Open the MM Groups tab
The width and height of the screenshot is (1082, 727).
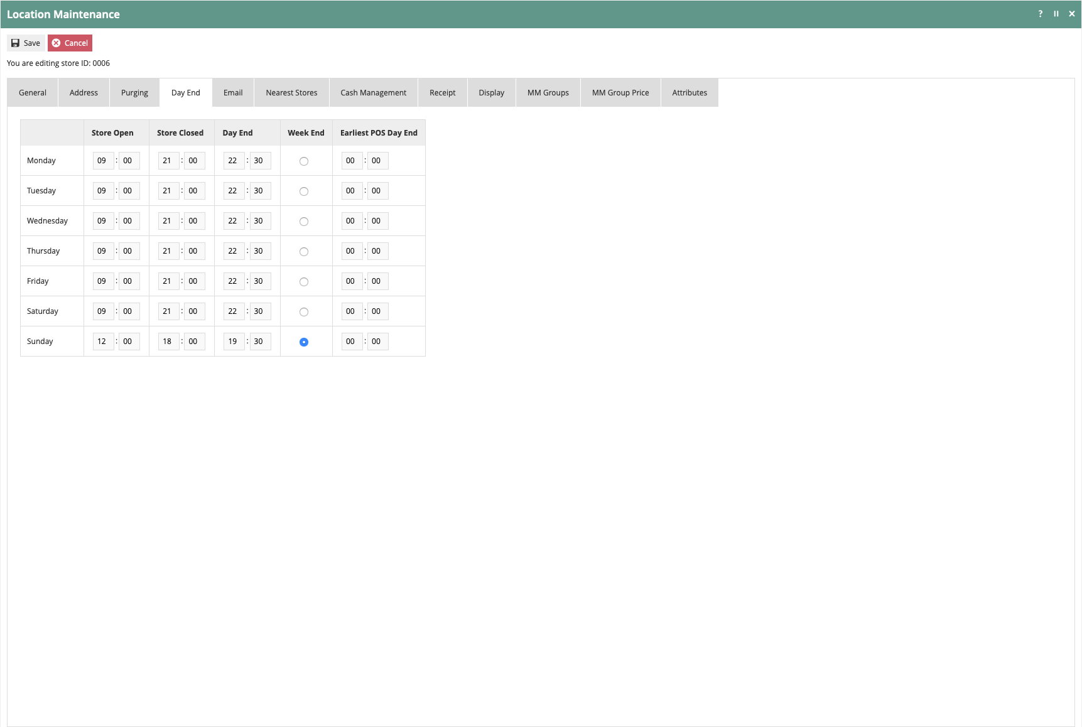[548, 92]
